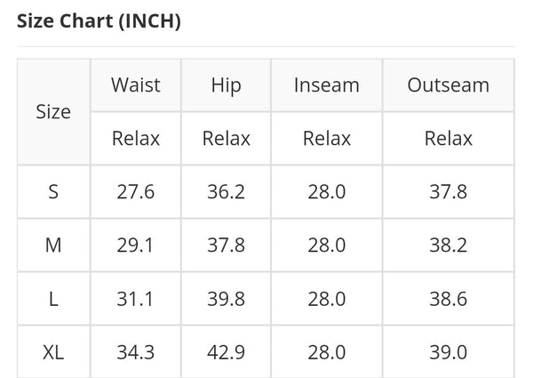Click the Relax label under Outseam
The height and width of the screenshot is (378, 533).
pyautogui.click(x=449, y=139)
